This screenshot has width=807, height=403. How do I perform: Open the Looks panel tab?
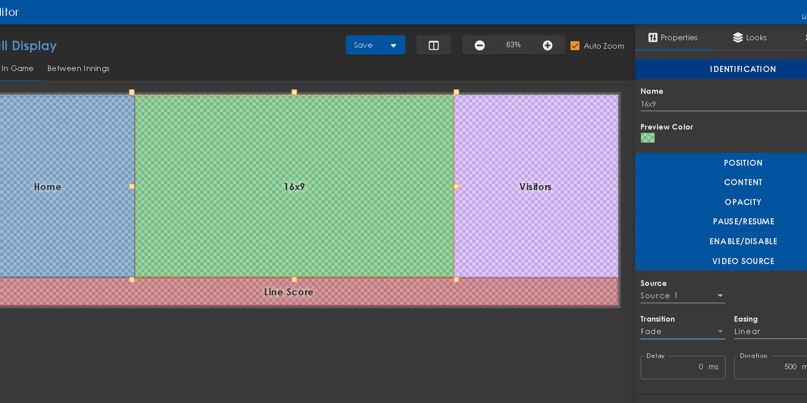750,38
